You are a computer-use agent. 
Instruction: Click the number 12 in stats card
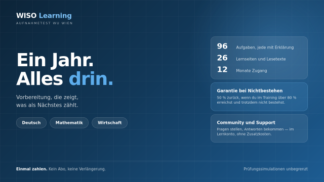(x=222, y=69)
